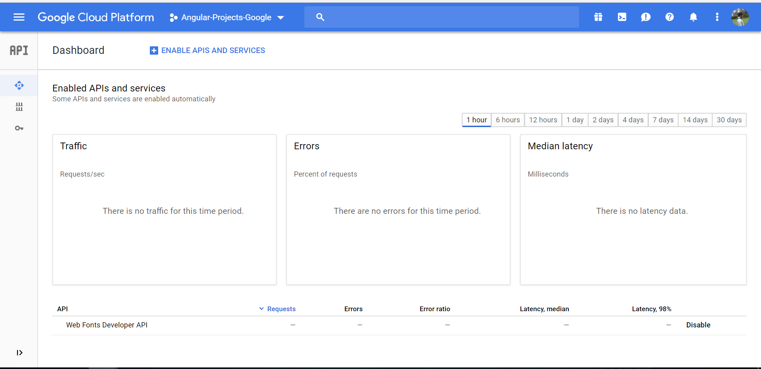Select the 6 hours time range
This screenshot has height=369, width=761.
point(508,120)
